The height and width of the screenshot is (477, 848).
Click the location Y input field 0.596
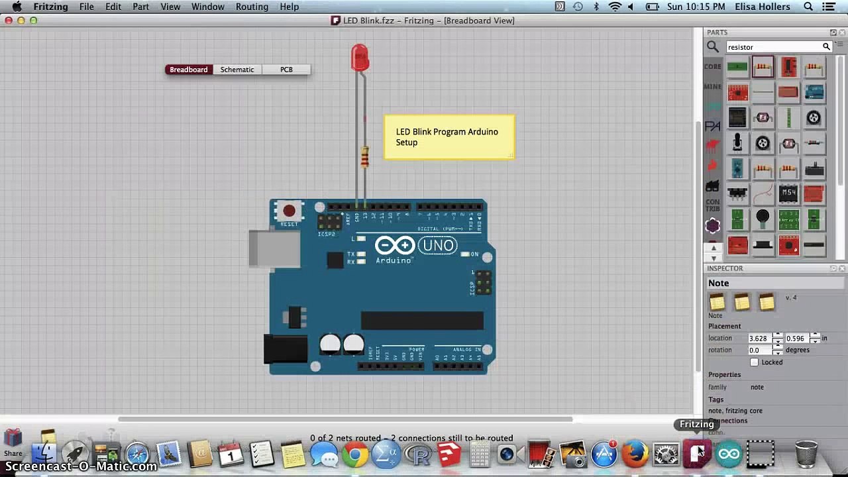coord(798,338)
